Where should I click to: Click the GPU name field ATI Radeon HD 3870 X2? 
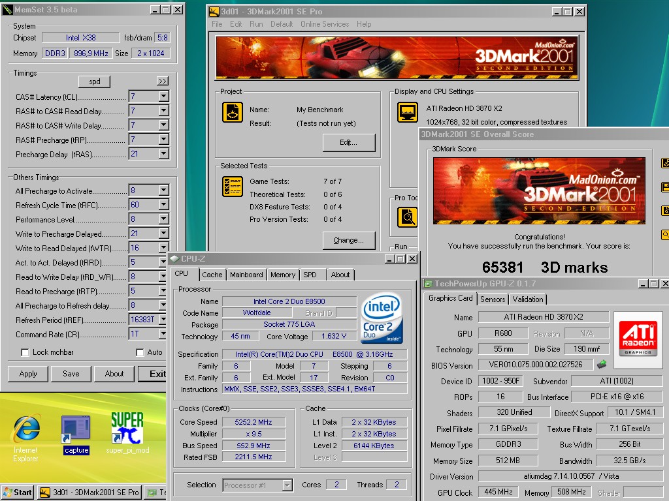click(543, 317)
